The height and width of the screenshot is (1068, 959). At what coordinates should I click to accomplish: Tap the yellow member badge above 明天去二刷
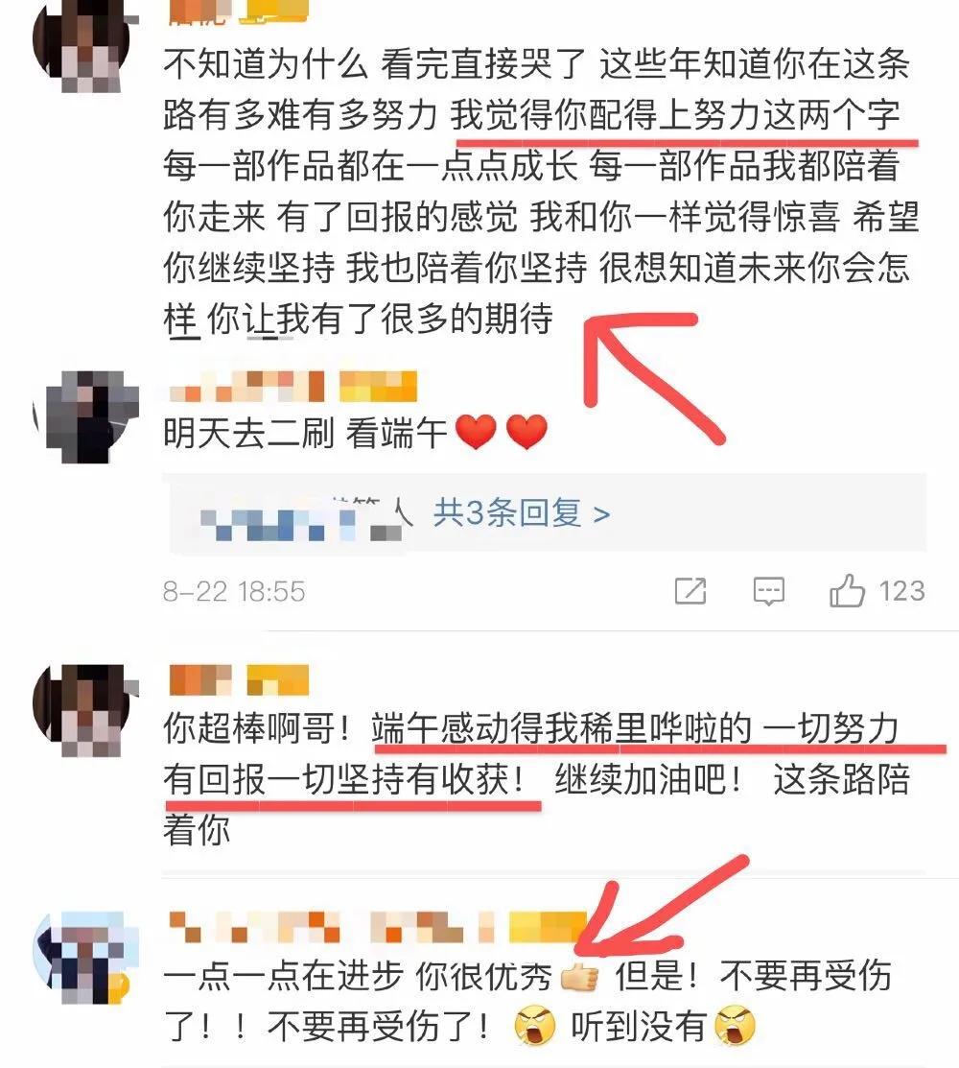[378, 387]
